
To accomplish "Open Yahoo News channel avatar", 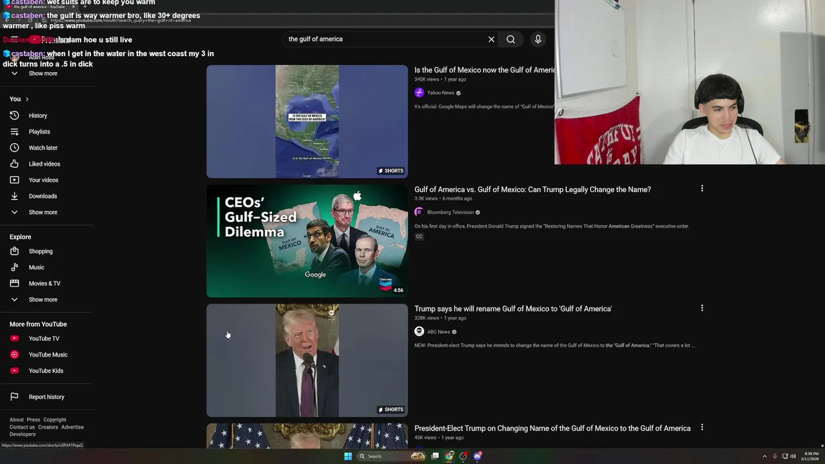I will pyautogui.click(x=419, y=93).
